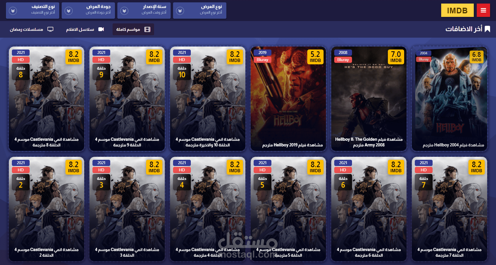Click the chevron icon on جودة العرض
Screen dimensions: 496x265
[x=68, y=11]
